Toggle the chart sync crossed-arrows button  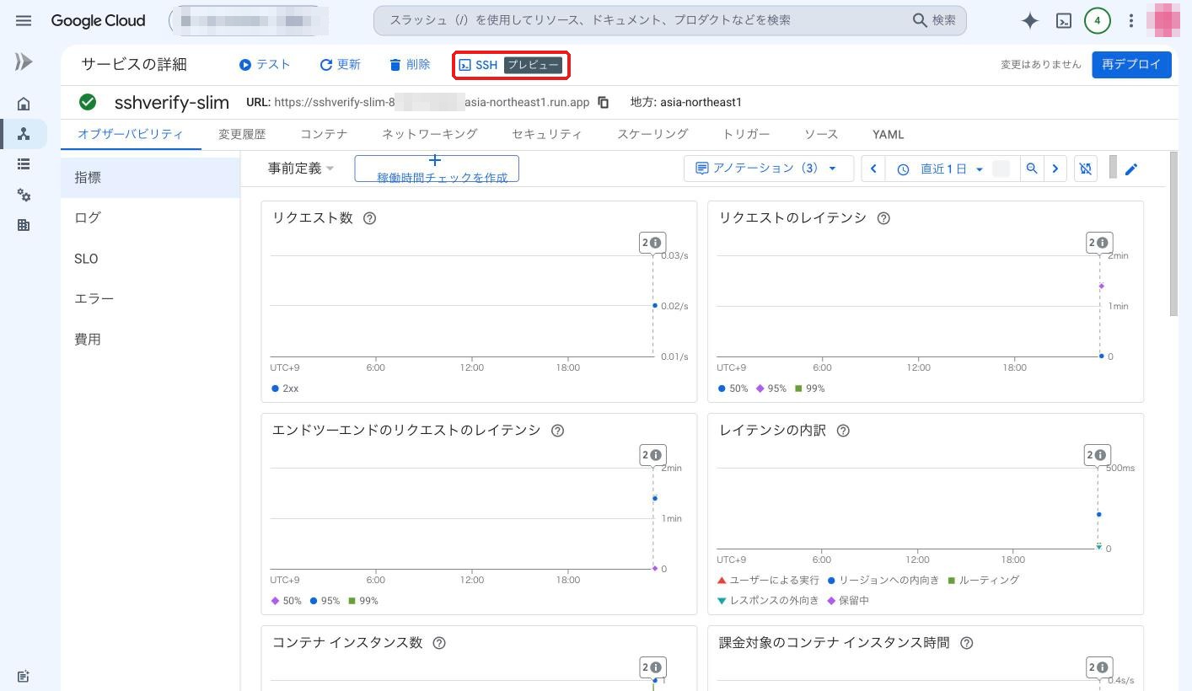pyautogui.click(x=1086, y=169)
